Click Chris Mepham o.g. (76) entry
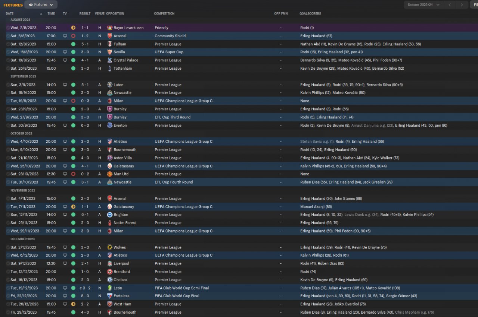The height and width of the screenshot is (317, 478). [x=415, y=312]
